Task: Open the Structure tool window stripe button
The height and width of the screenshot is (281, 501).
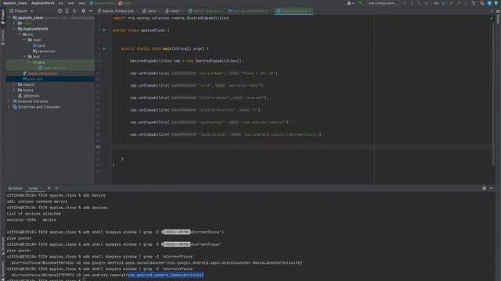Action: [3, 246]
